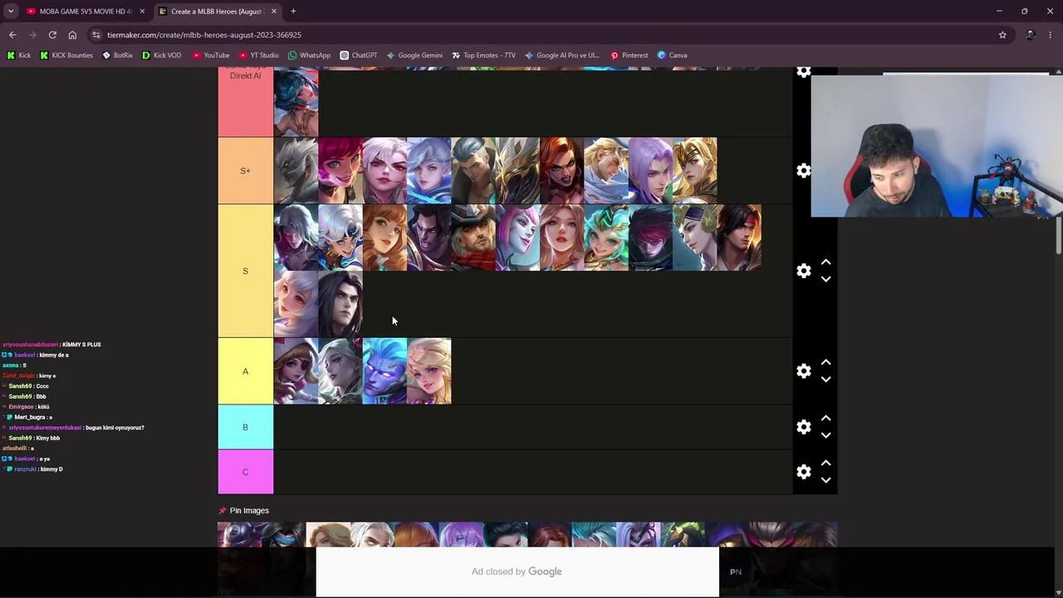Open settings gear for the S+ tier
1063x598 pixels.
pyautogui.click(x=803, y=170)
